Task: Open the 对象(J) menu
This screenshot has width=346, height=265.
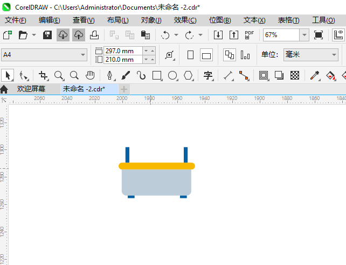Action: click(151, 20)
